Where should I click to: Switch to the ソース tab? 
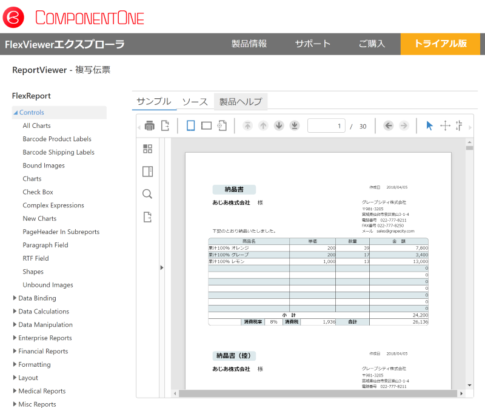[195, 101]
